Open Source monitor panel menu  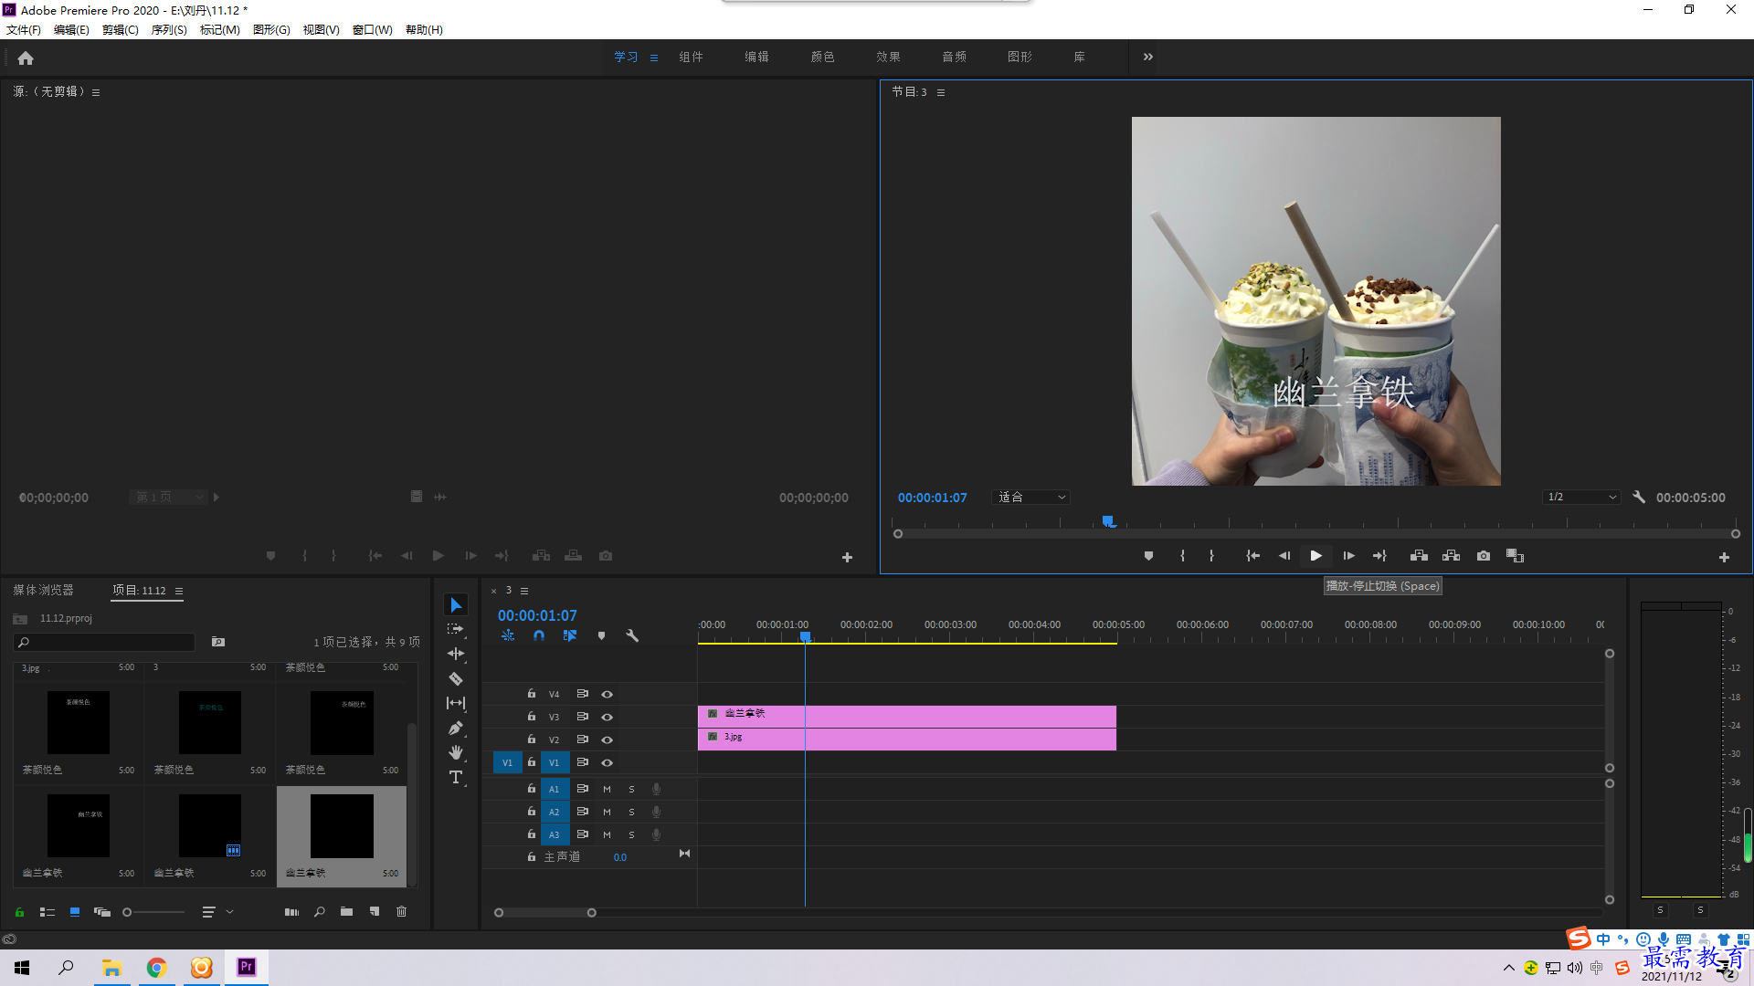(x=96, y=92)
